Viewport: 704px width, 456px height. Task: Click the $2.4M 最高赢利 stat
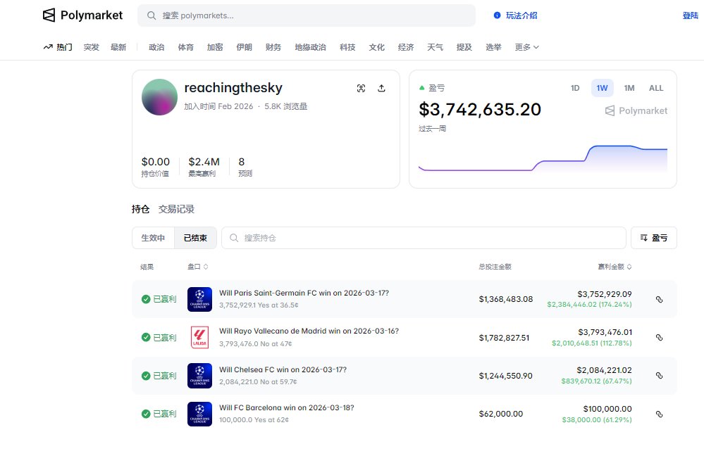click(204, 167)
